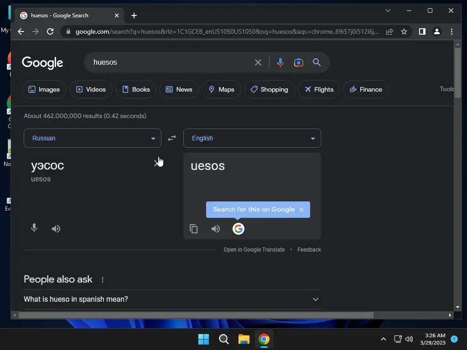Start voice search with the microphone
Viewport: 467px width, 350px height.
pos(280,62)
